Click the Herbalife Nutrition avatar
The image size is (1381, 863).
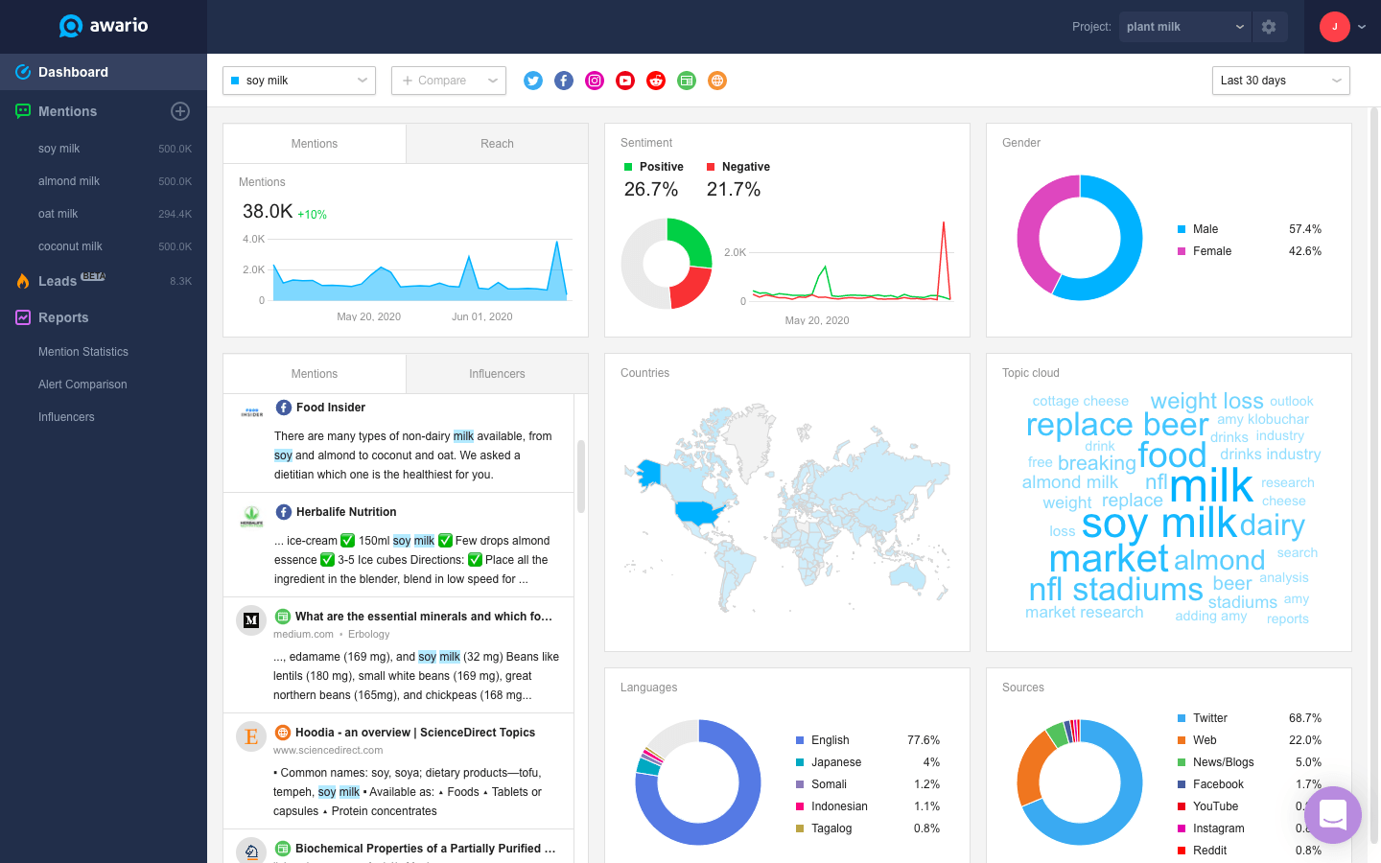click(251, 517)
